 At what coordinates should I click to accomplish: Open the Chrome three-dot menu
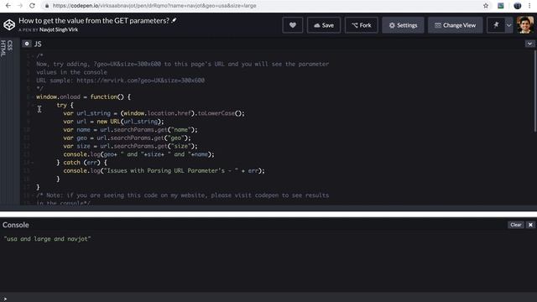529,6
